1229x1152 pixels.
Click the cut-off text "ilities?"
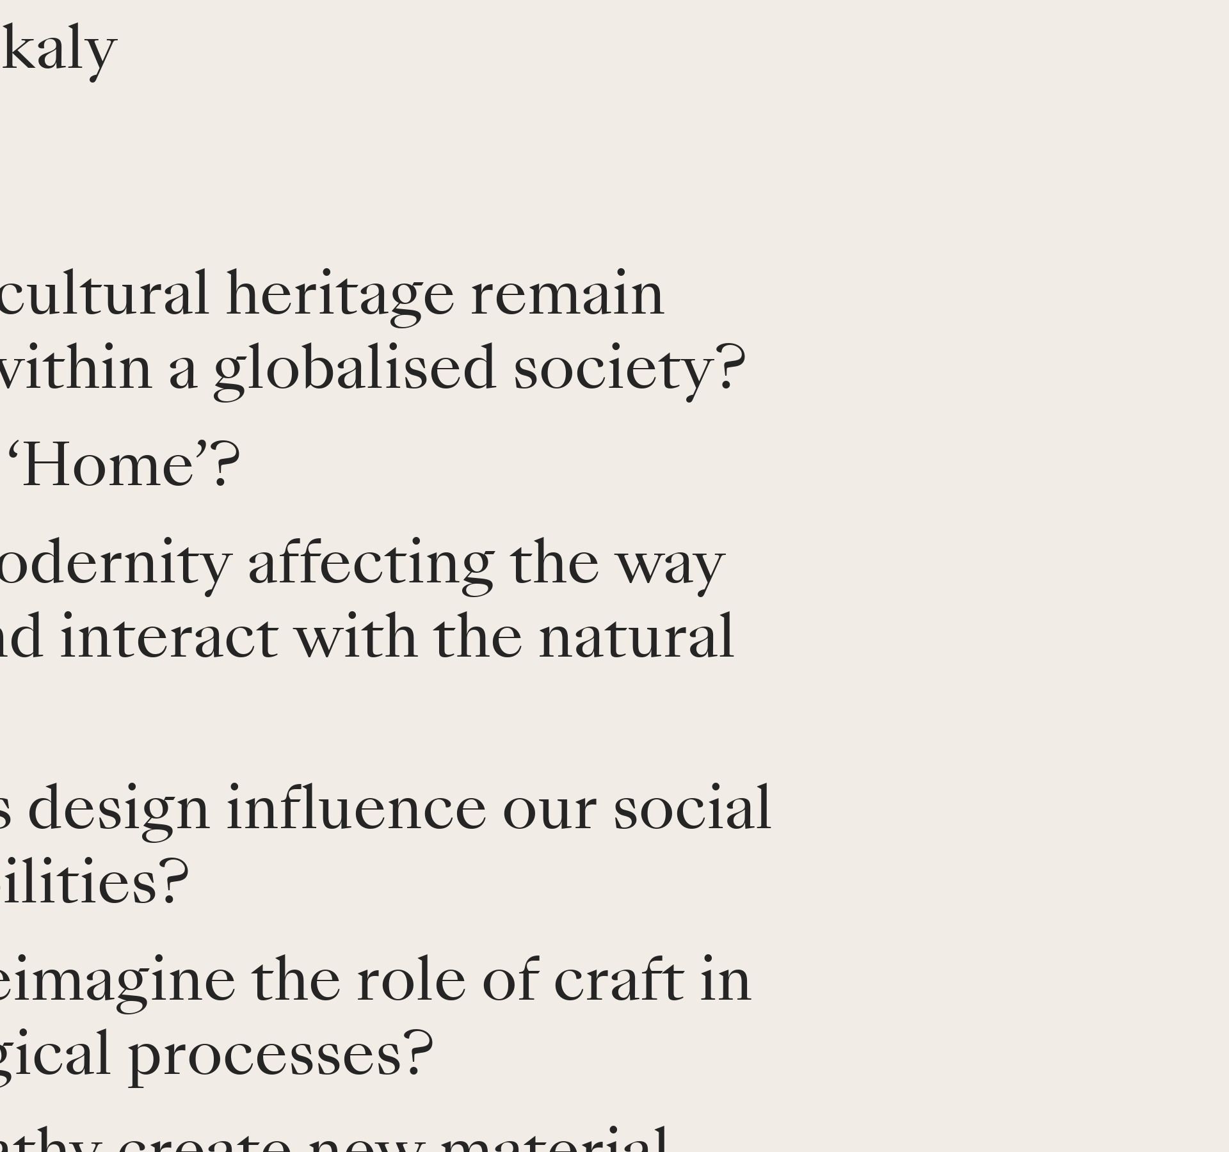pyautogui.click(x=93, y=882)
